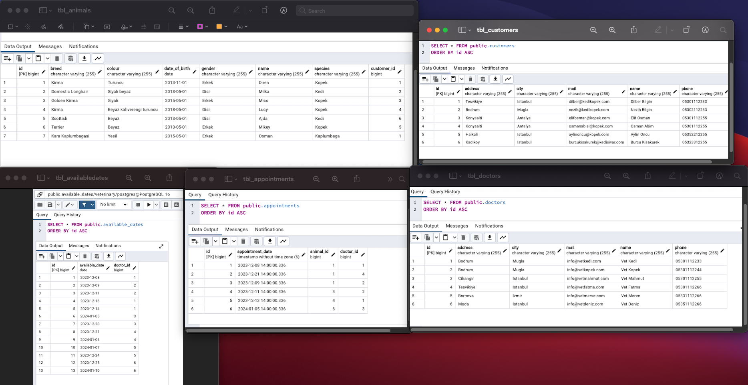Image resolution: width=748 pixels, height=385 pixels.
Task: Zoom in on tbl_customers window
Action: pyautogui.click(x=612, y=30)
